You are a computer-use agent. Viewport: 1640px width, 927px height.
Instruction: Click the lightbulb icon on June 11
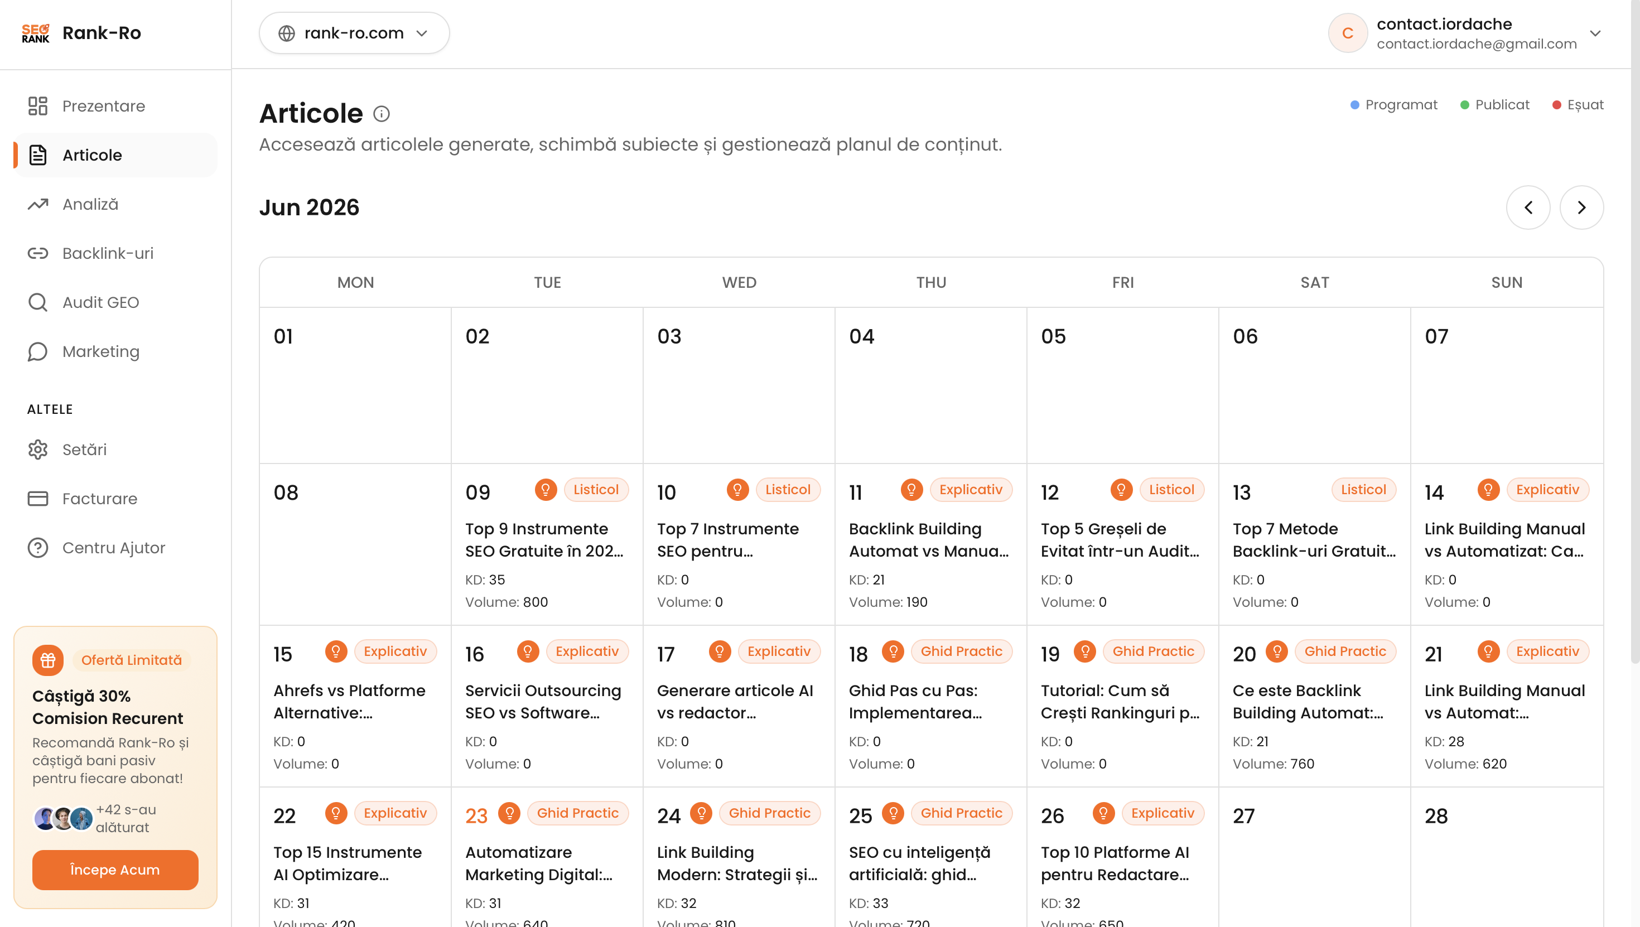(911, 490)
